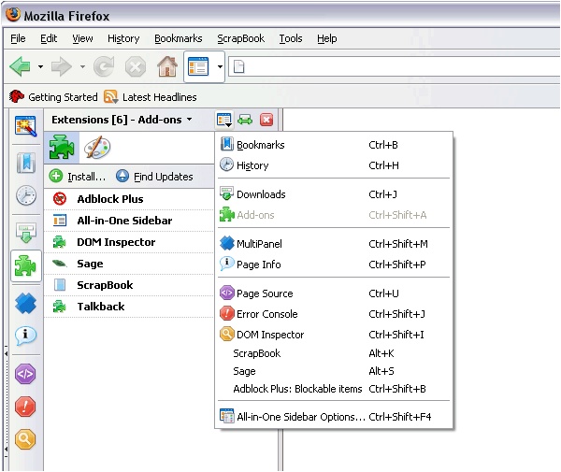Open Page Info bubble in sidebar strip
561x472 pixels.
26,336
